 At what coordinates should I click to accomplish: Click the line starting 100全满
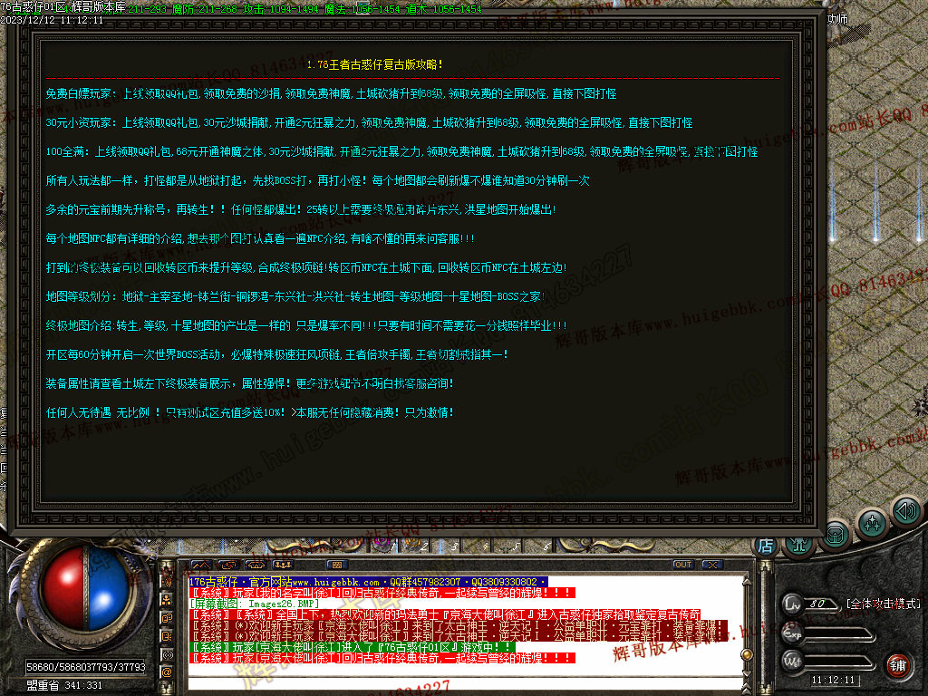point(401,151)
